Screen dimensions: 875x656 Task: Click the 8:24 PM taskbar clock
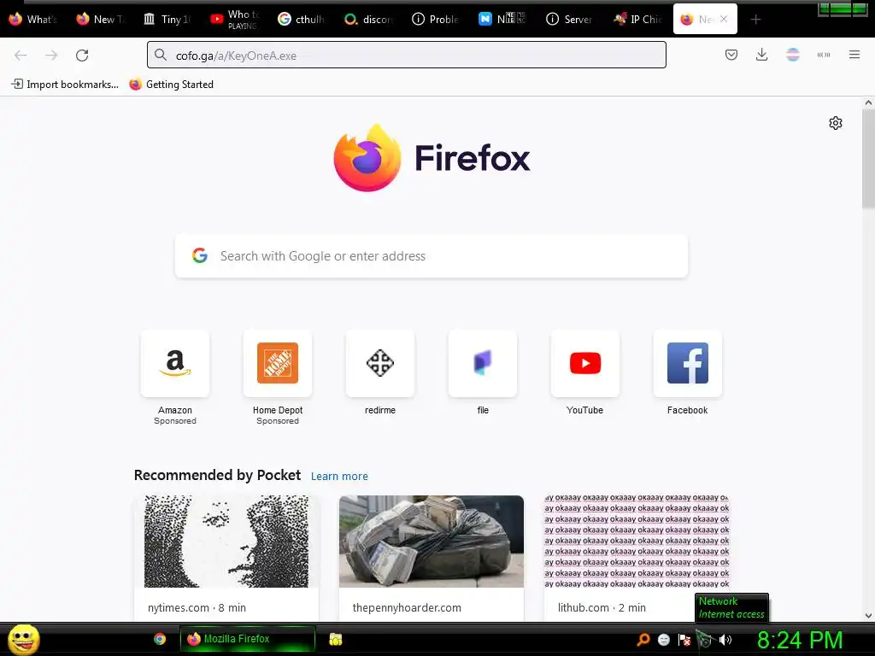coord(800,640)
